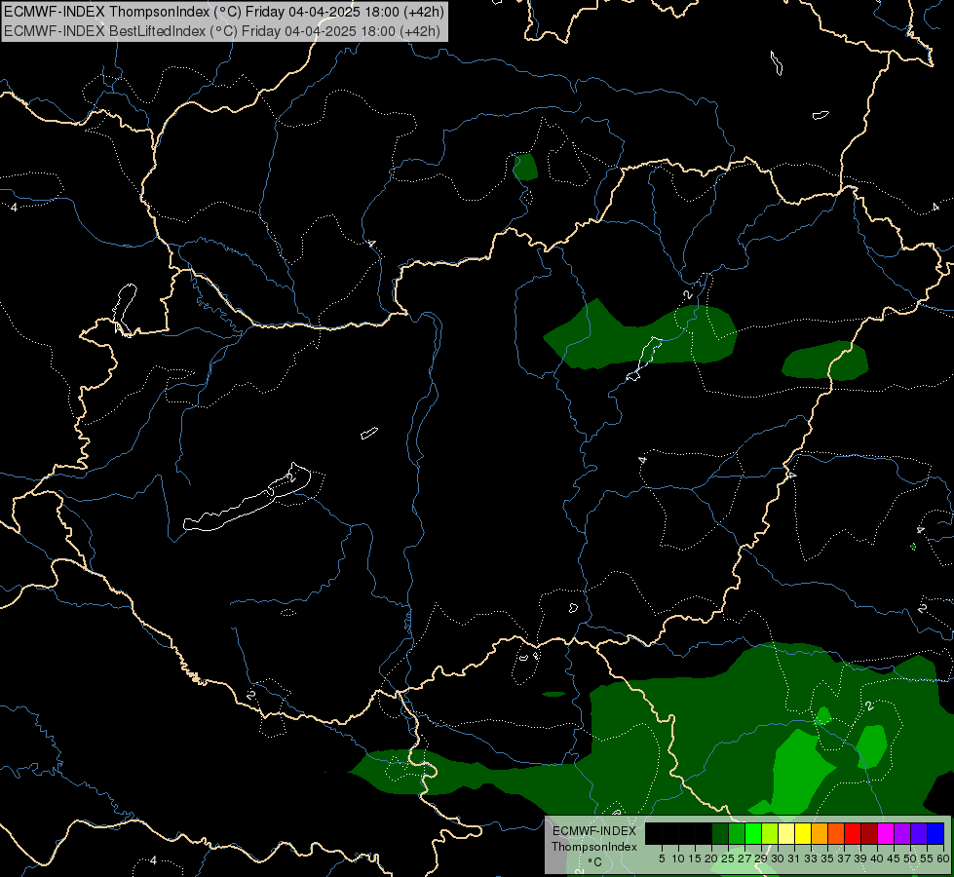Image resolution: width=954 pixels, height=877 pixels.
Task: Select the indigo 50–55 legend swatch
Action: pos(919,833)
